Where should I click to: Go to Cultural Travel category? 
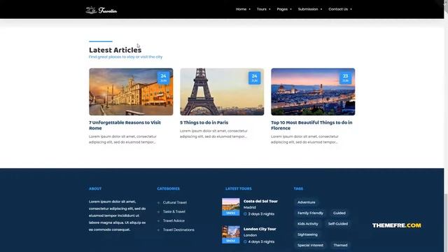174,202
